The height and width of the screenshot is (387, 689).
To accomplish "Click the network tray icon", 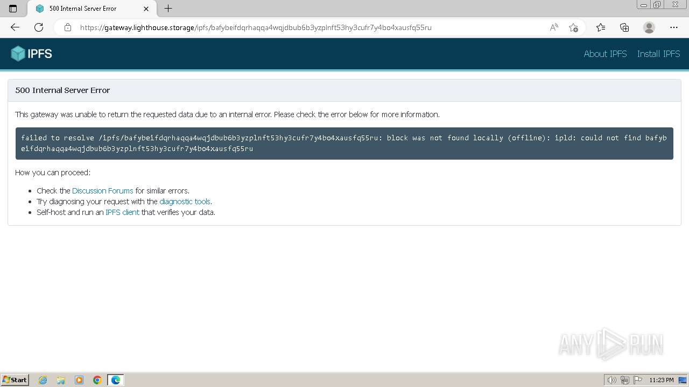I will pos(625,380).
